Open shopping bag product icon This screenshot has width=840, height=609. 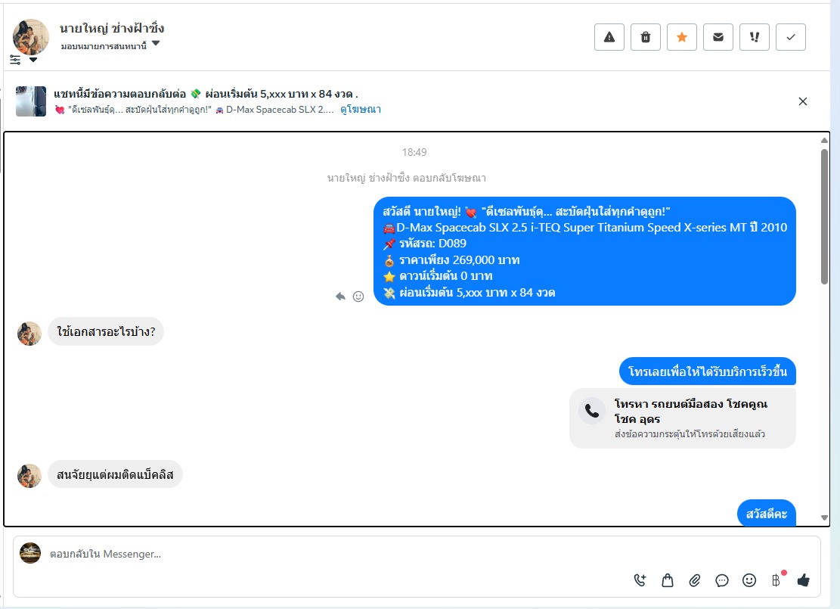click(668, 580)
